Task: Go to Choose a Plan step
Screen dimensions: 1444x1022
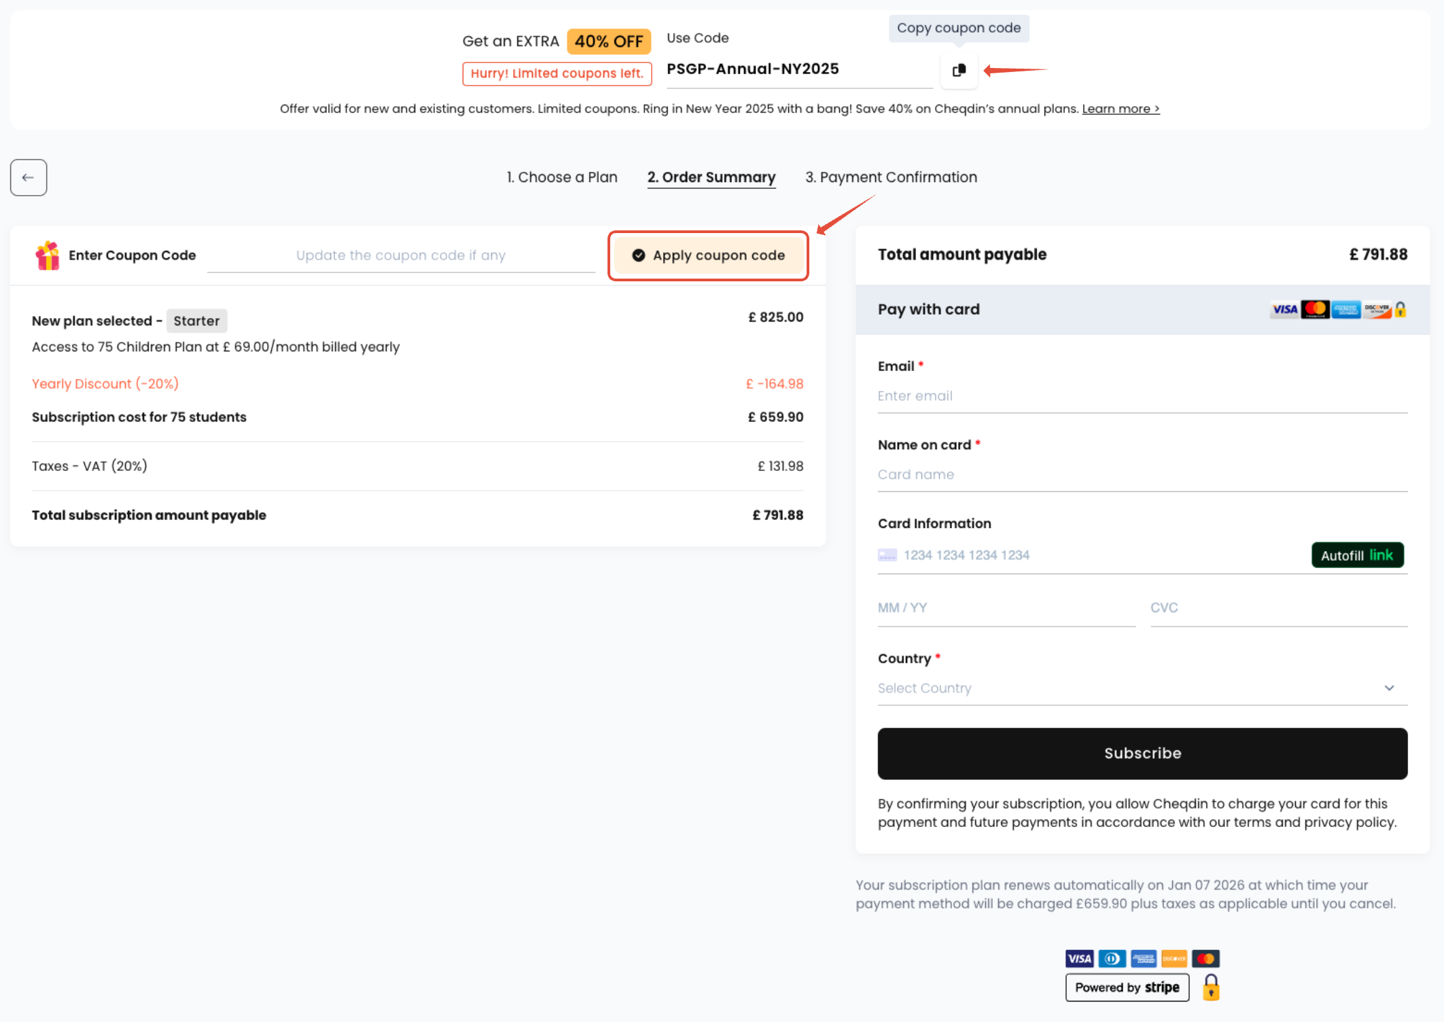Action: (x=562, y=177)
